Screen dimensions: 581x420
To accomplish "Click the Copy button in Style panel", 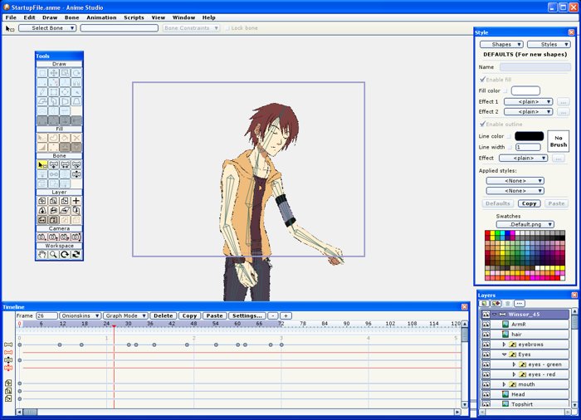I will (x=530, y=203).
